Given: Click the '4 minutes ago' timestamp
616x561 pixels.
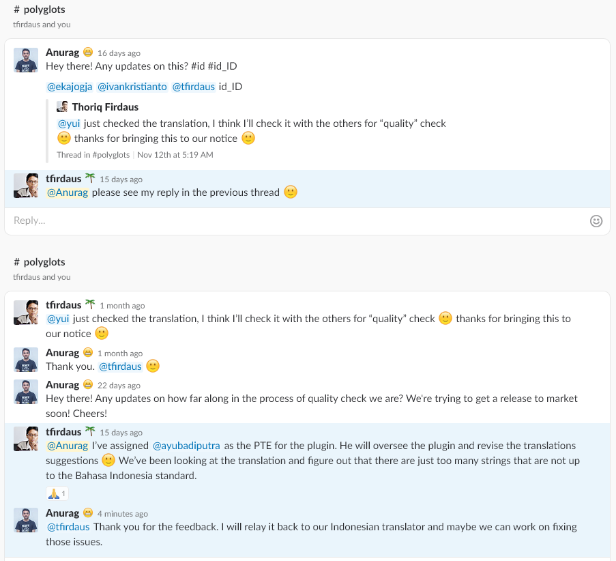Looking at the screenshot, I should click(x=123, y=514).
